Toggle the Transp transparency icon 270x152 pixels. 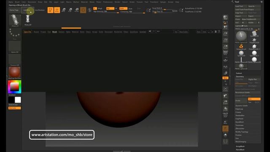pos(225,122)
